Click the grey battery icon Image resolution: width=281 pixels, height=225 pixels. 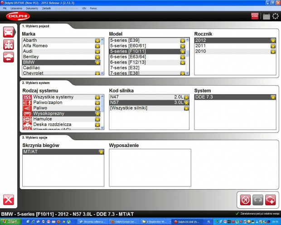point(266,16)
